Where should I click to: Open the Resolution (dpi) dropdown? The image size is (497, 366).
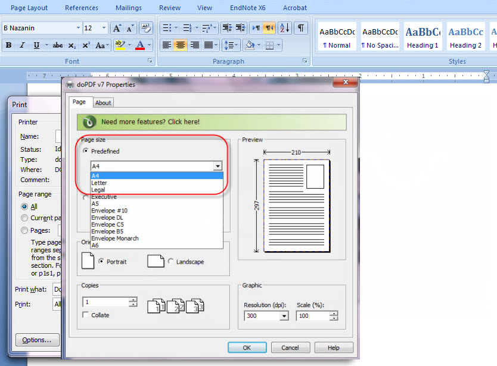(x=282, y=315)
